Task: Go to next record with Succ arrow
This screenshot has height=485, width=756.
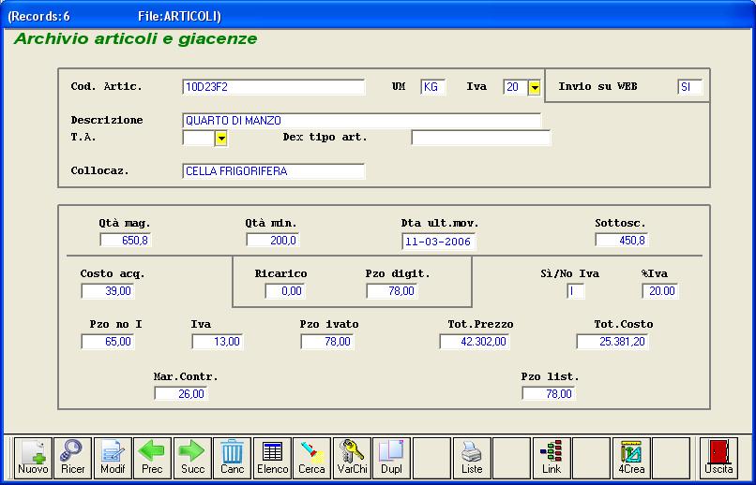Action: tap(192, 458)
